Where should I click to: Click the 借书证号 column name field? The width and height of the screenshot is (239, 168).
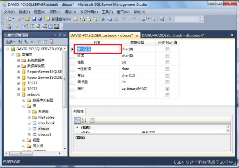tap(97, 49)
